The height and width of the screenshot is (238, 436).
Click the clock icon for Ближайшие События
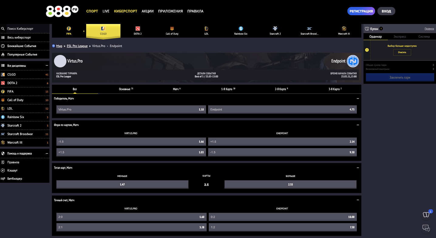tap(3, 46)
